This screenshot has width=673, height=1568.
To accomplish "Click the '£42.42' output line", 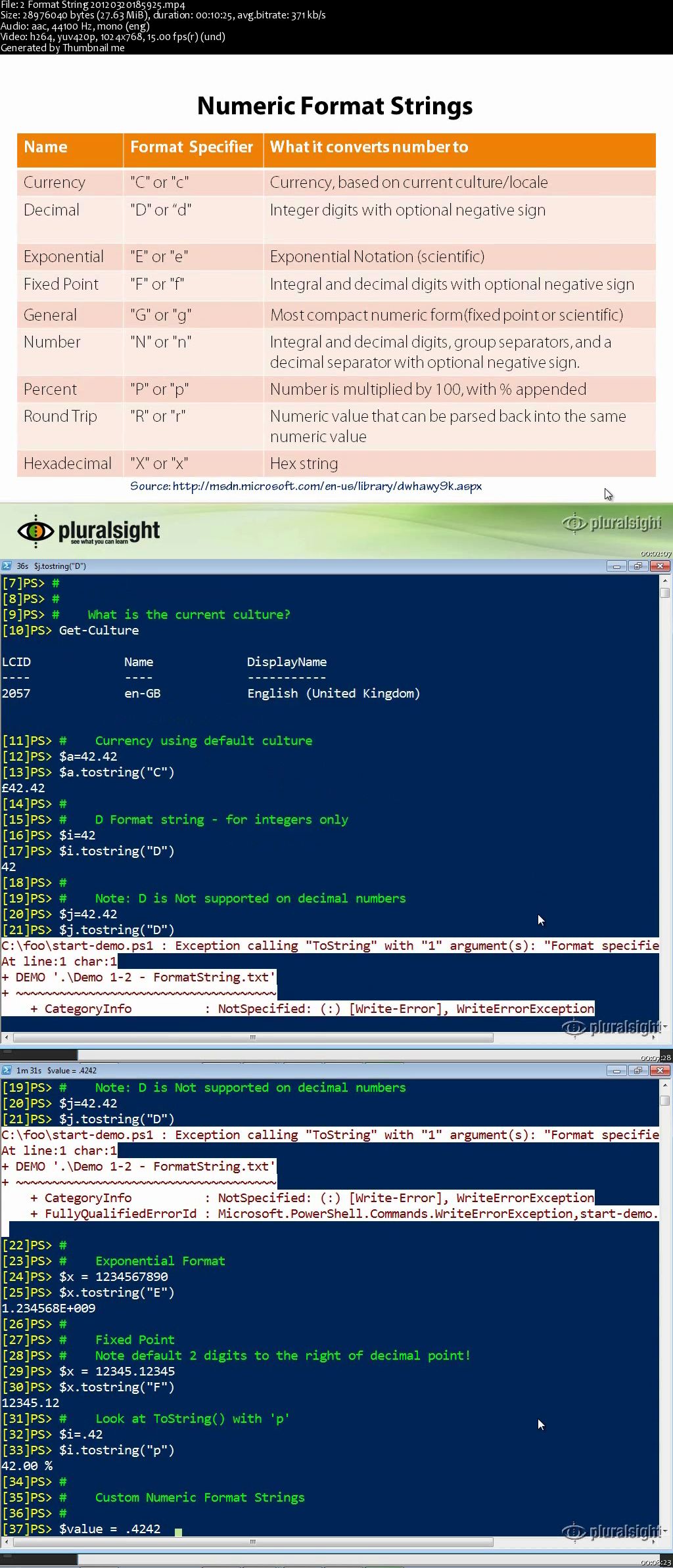I will (x=23, y=788).
